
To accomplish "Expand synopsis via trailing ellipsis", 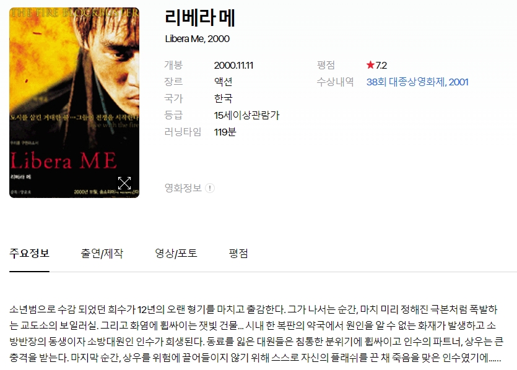I will (x=495, y=358).
